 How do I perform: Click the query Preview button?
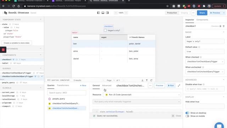(x=159, y=85)
